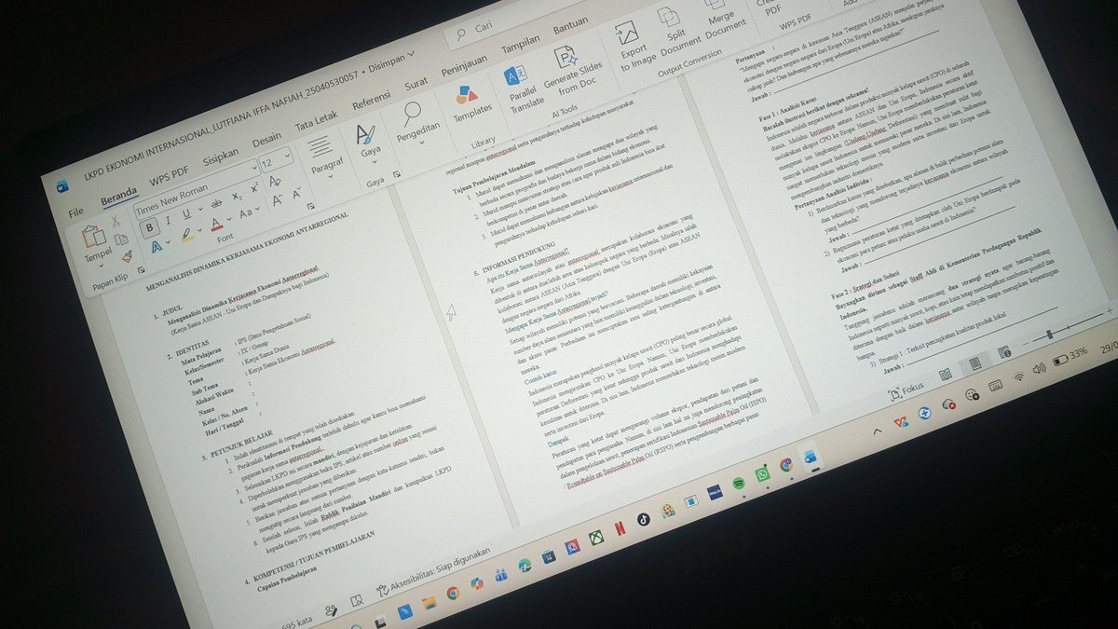Select Print Layout view in the status bar
This screenshot has height=629, width=1118.
pos(975,362)
